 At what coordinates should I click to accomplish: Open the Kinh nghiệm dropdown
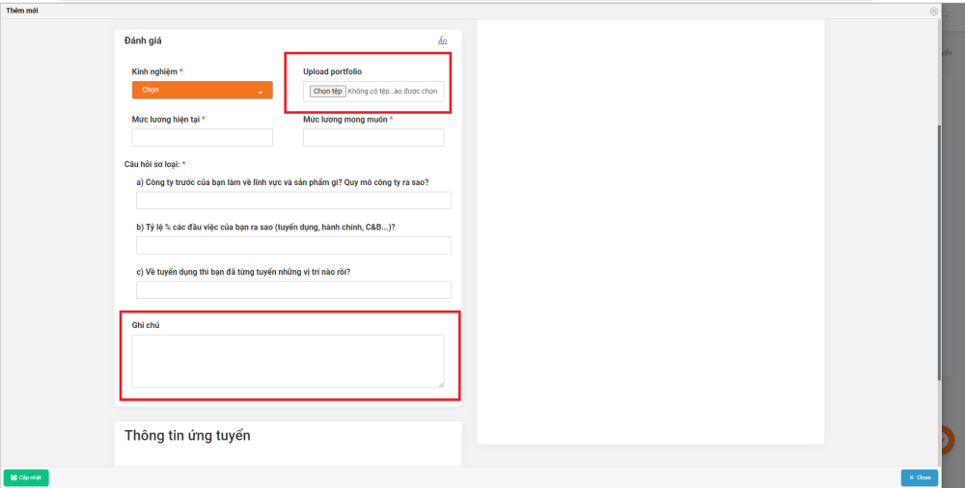point(203,90)
